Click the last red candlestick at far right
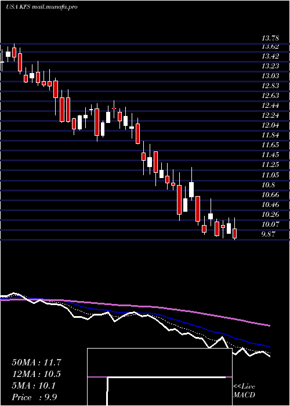The height and width of the screenshot is (406, 290). pyautogui.click(x=235, y=233)
